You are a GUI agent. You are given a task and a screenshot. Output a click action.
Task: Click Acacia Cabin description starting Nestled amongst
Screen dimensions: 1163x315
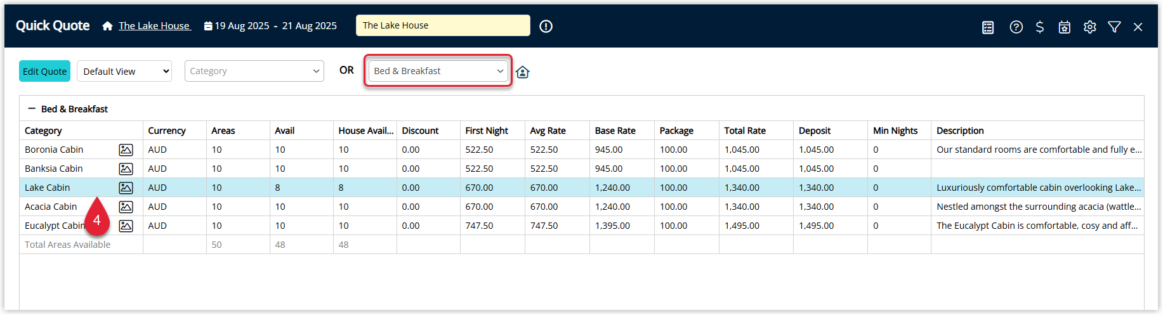point(1039,207)
